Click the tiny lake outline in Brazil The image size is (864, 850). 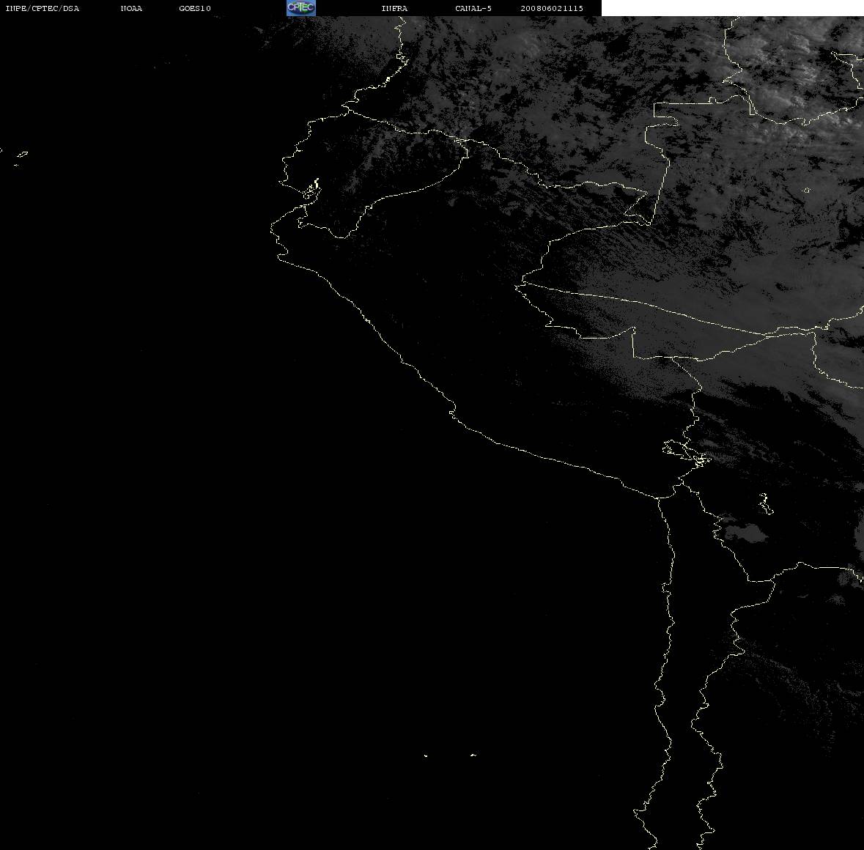click(806, 191)
